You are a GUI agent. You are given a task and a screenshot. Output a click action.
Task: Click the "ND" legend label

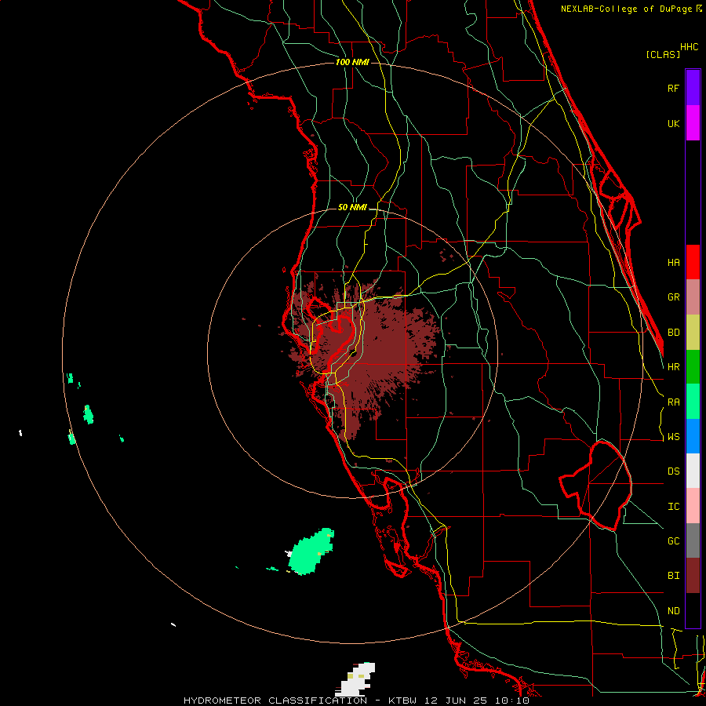click(673, 611)
